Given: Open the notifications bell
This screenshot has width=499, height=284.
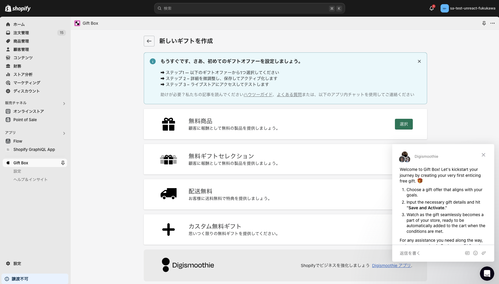Looking at the screenshot, I should (431, 8).
